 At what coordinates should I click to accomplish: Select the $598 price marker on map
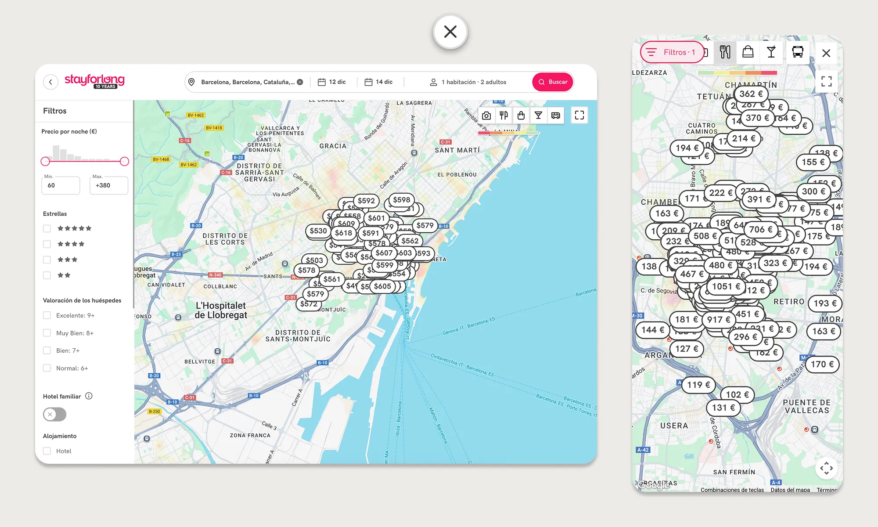point(401,200)
